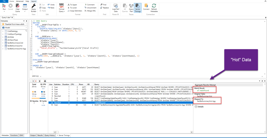Click Refresh Metadata

(154, 8)
